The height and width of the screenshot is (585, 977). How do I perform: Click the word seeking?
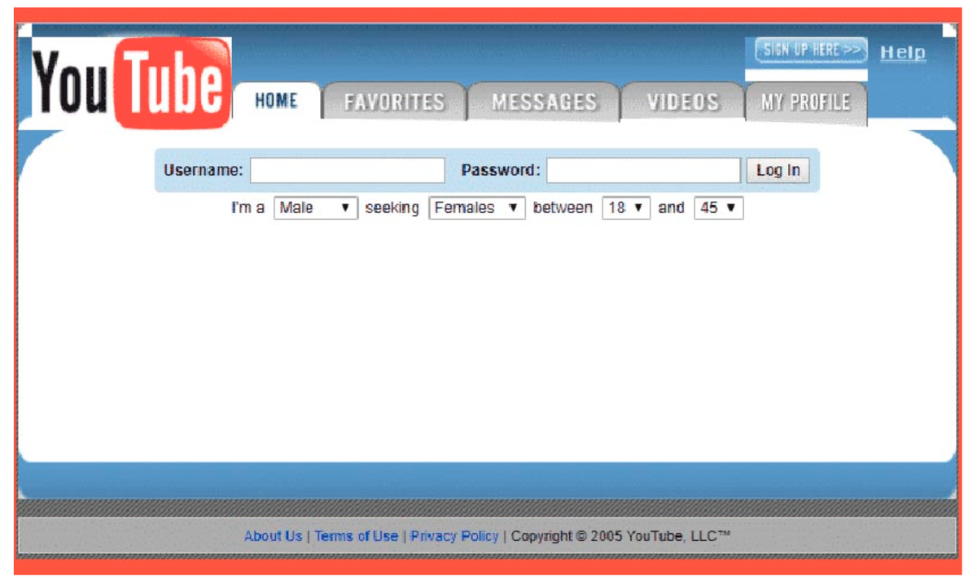pyautogui.click(x=392, y=207)
